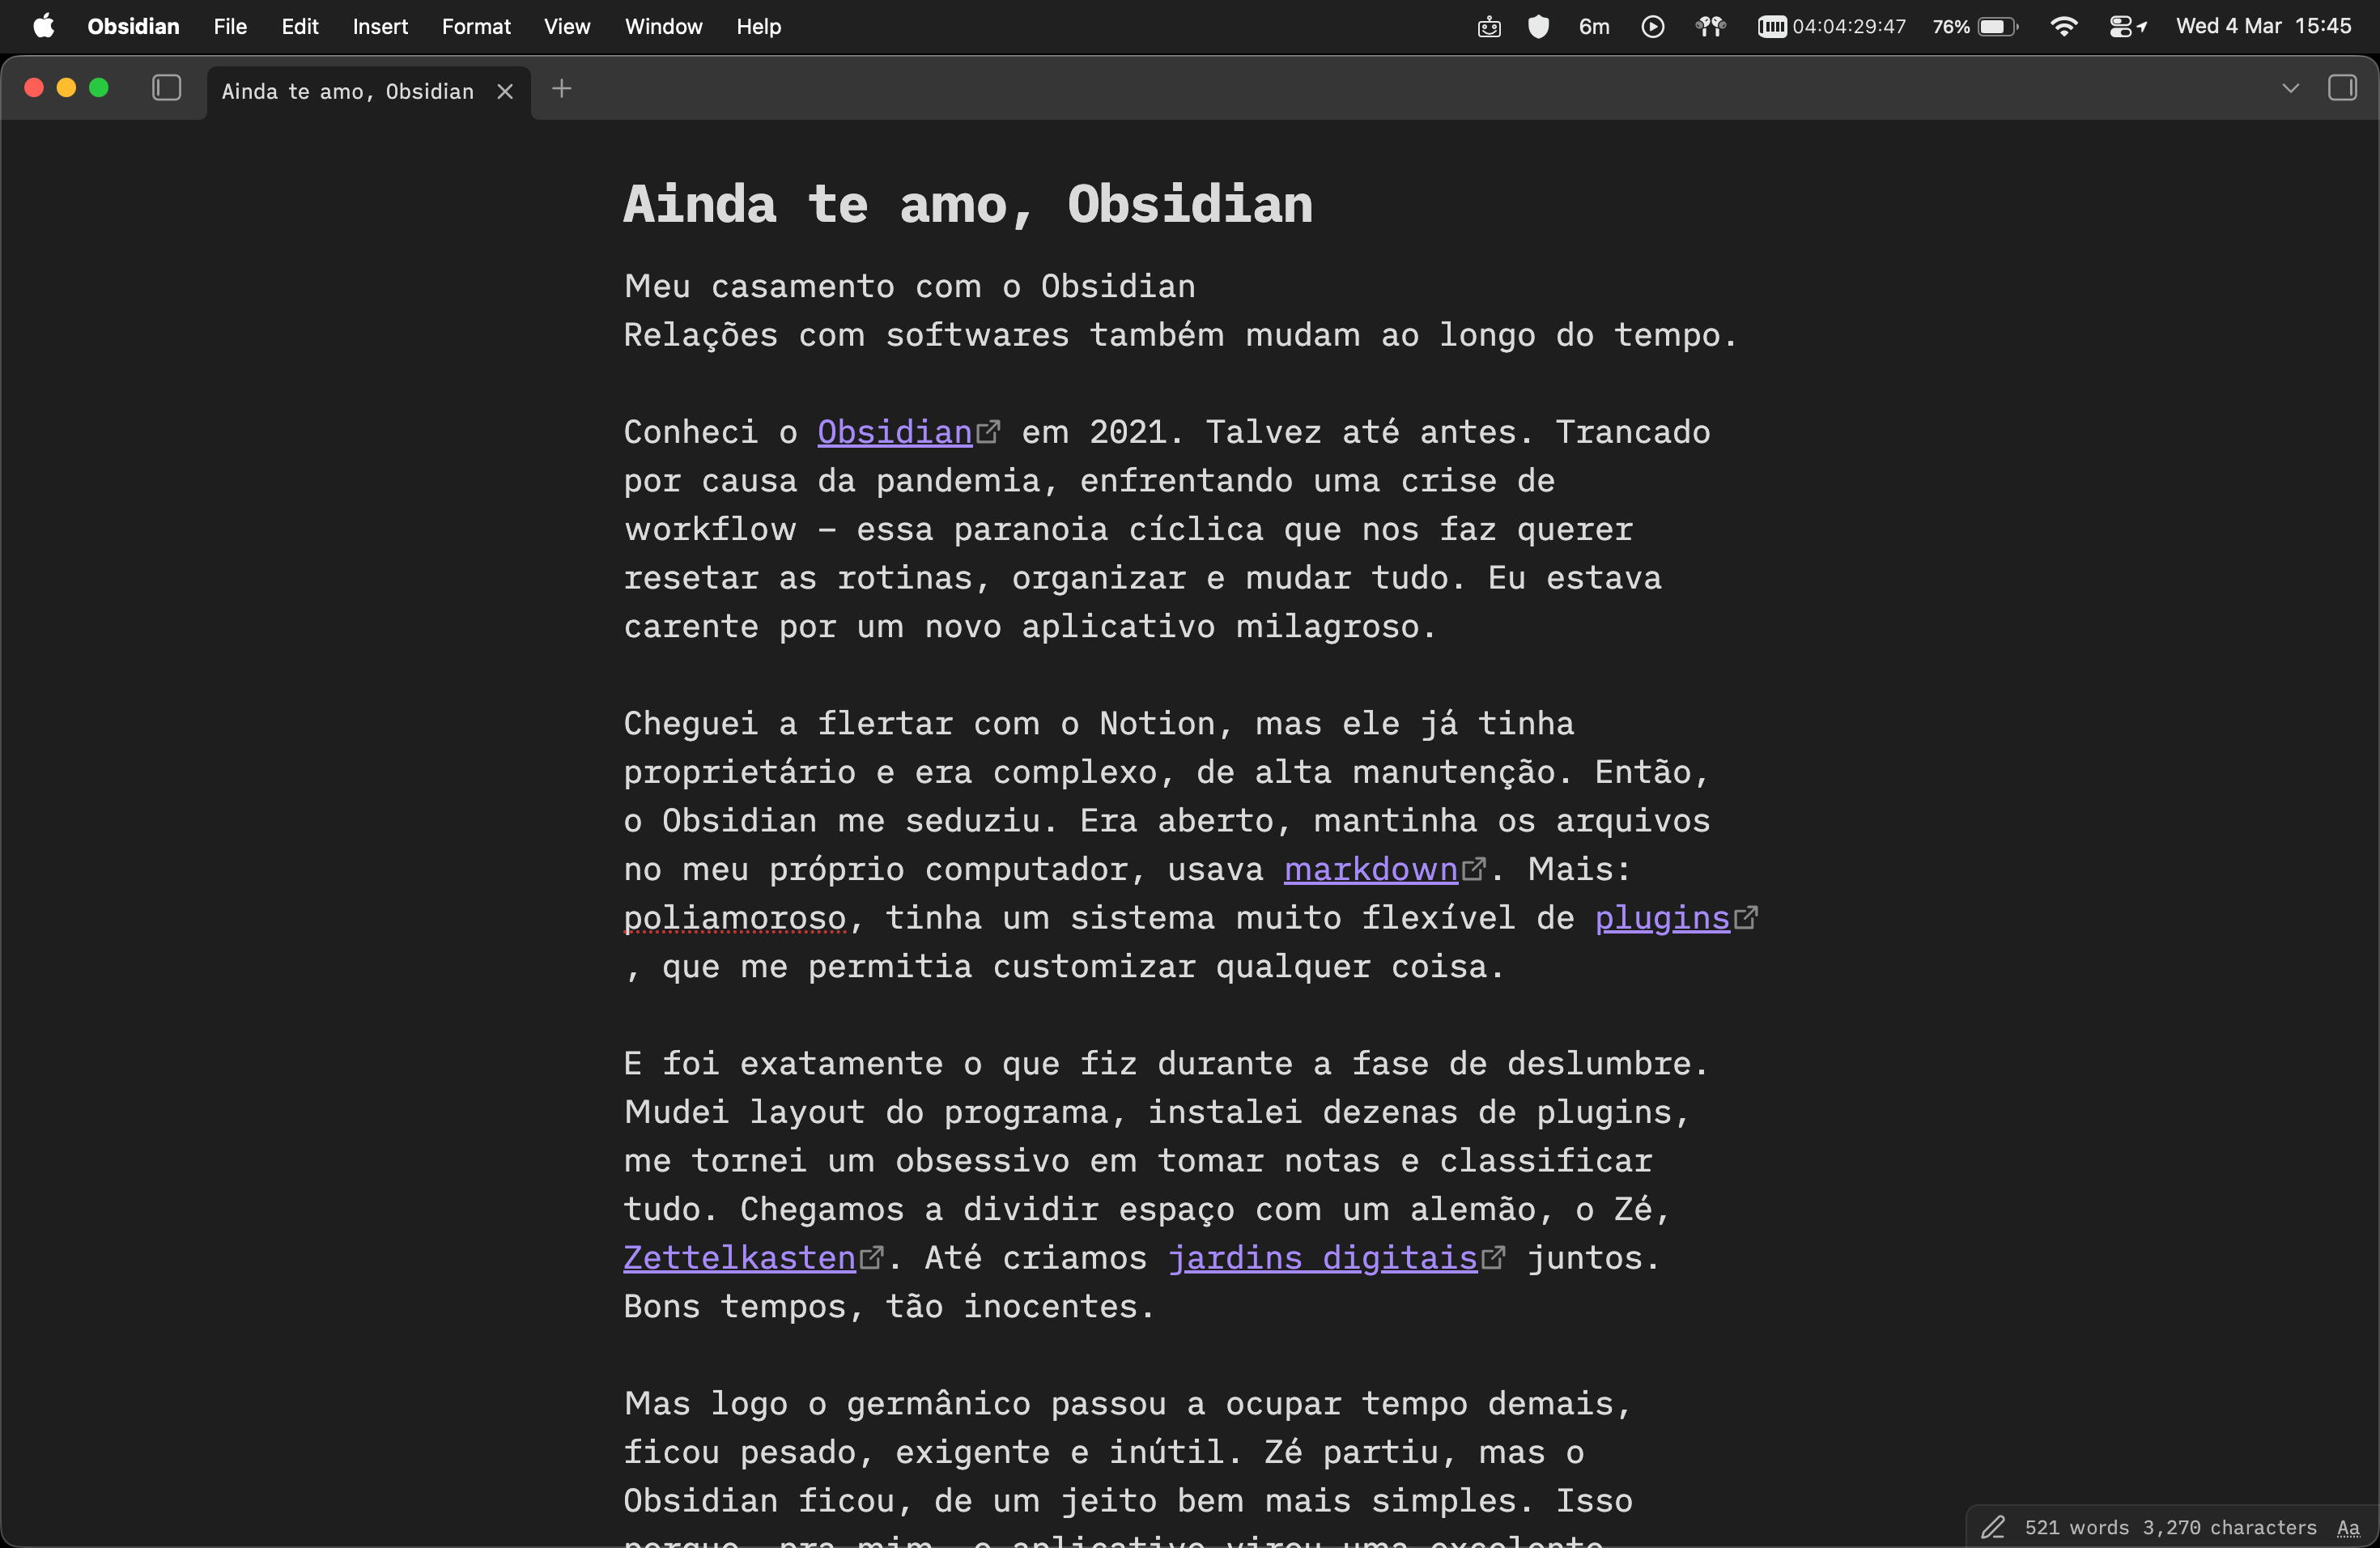The image size is (2380, 1548).
Task: Toggle the right sidebar panel icon
Action: point(2342,88)
